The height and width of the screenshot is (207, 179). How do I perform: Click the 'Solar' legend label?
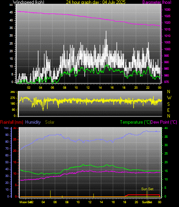pos(50,122)
